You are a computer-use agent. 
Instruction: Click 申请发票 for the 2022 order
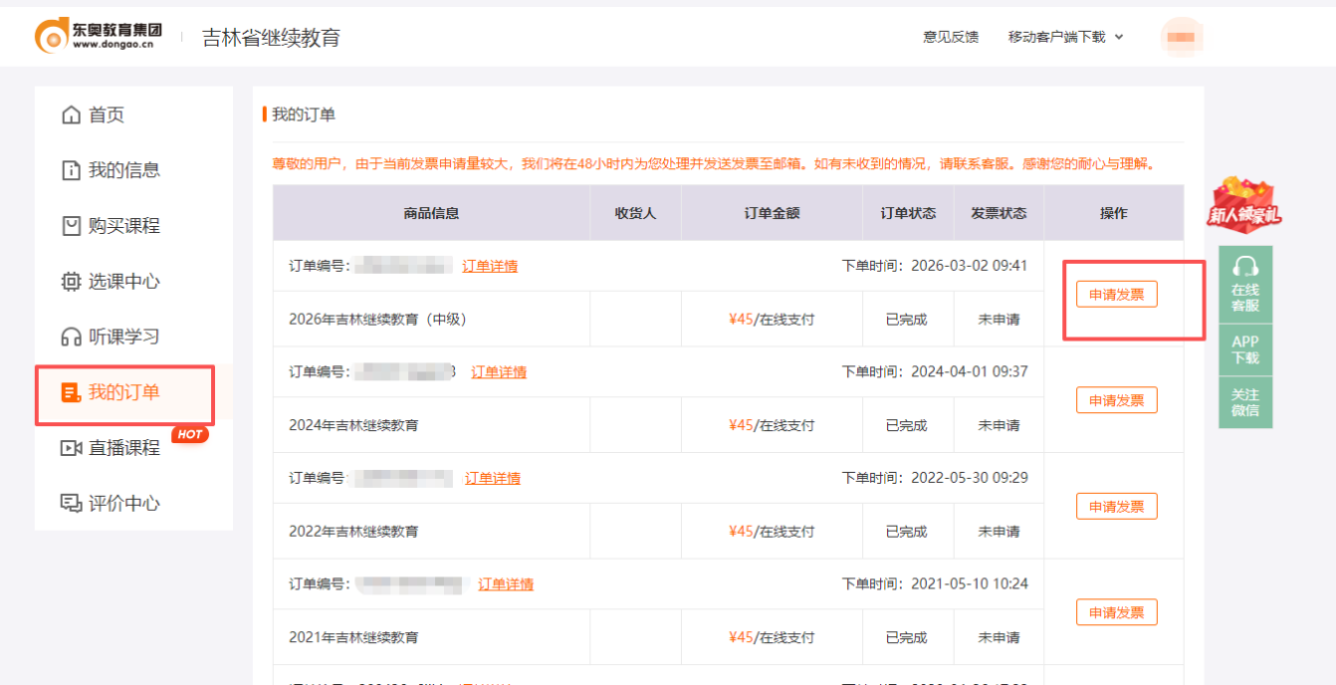coord(1116,506)
